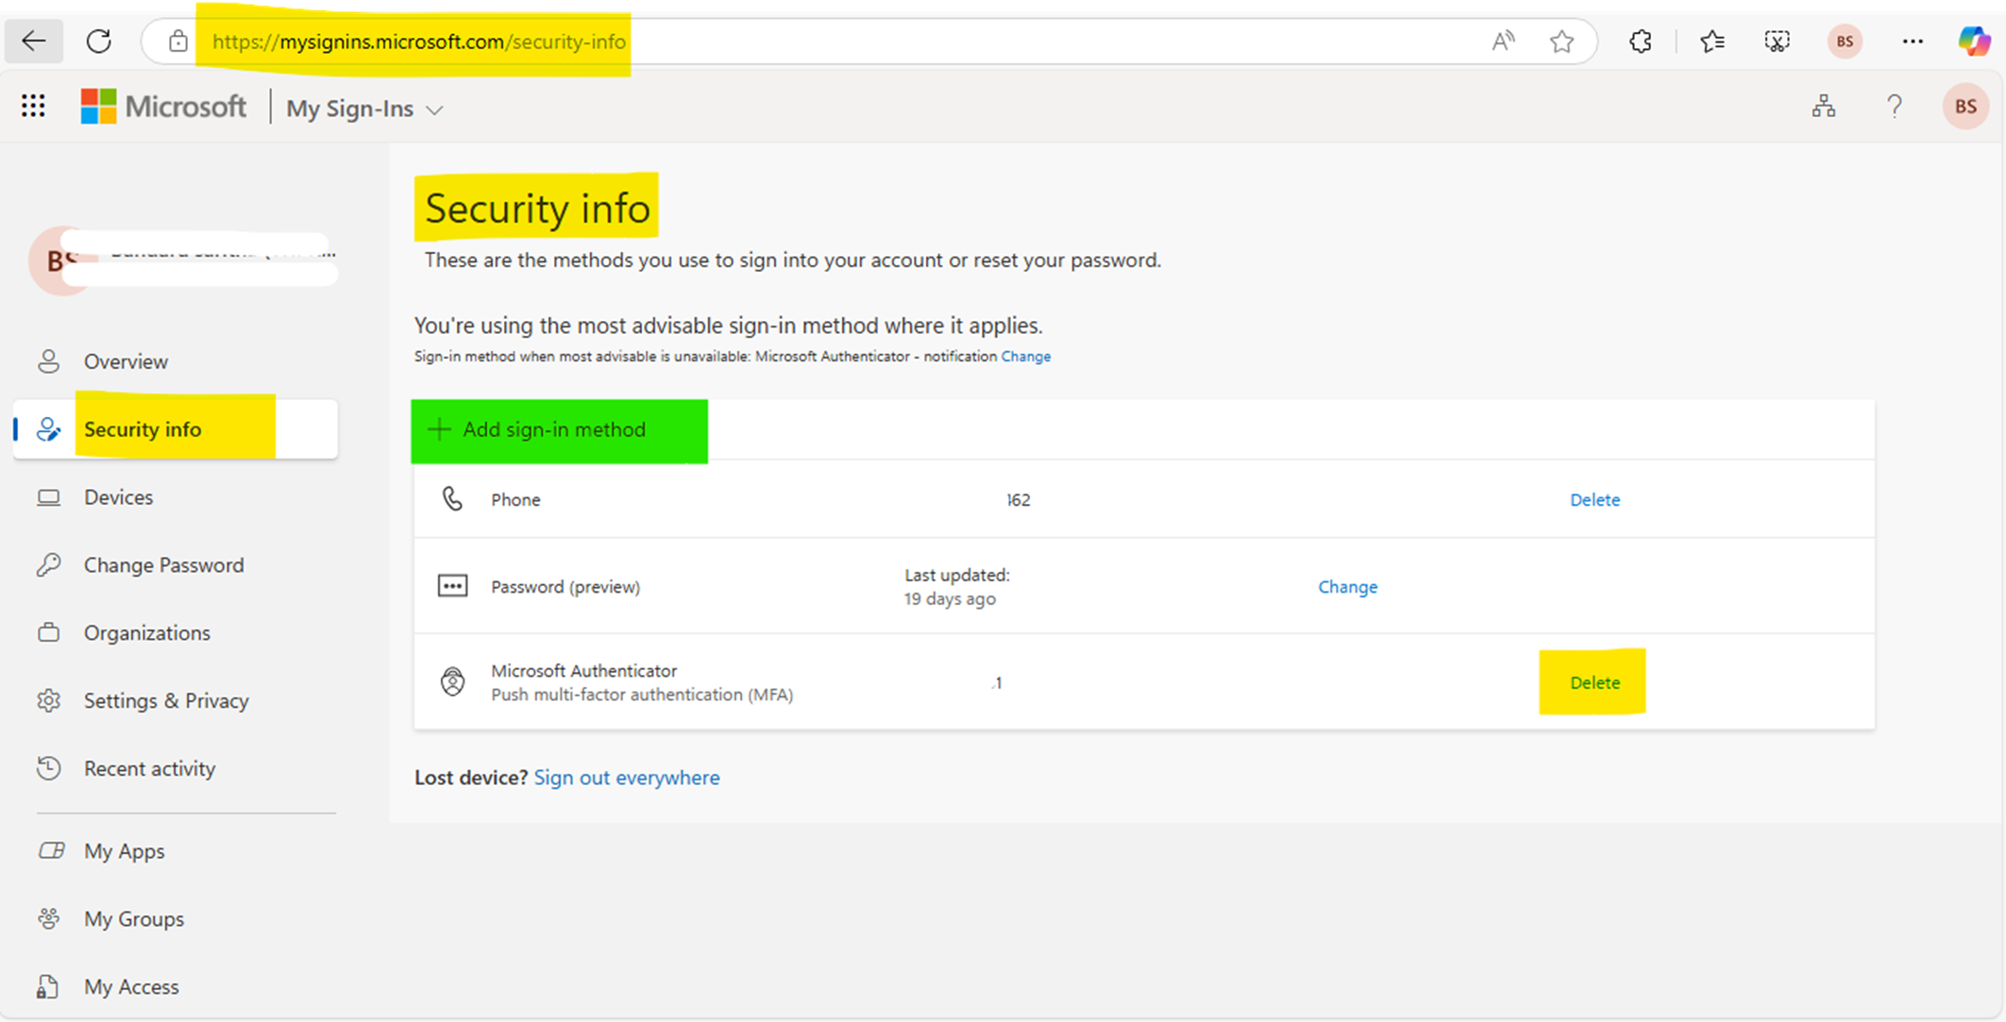Open the Microsoft app launcher grid

click(33, 106)
